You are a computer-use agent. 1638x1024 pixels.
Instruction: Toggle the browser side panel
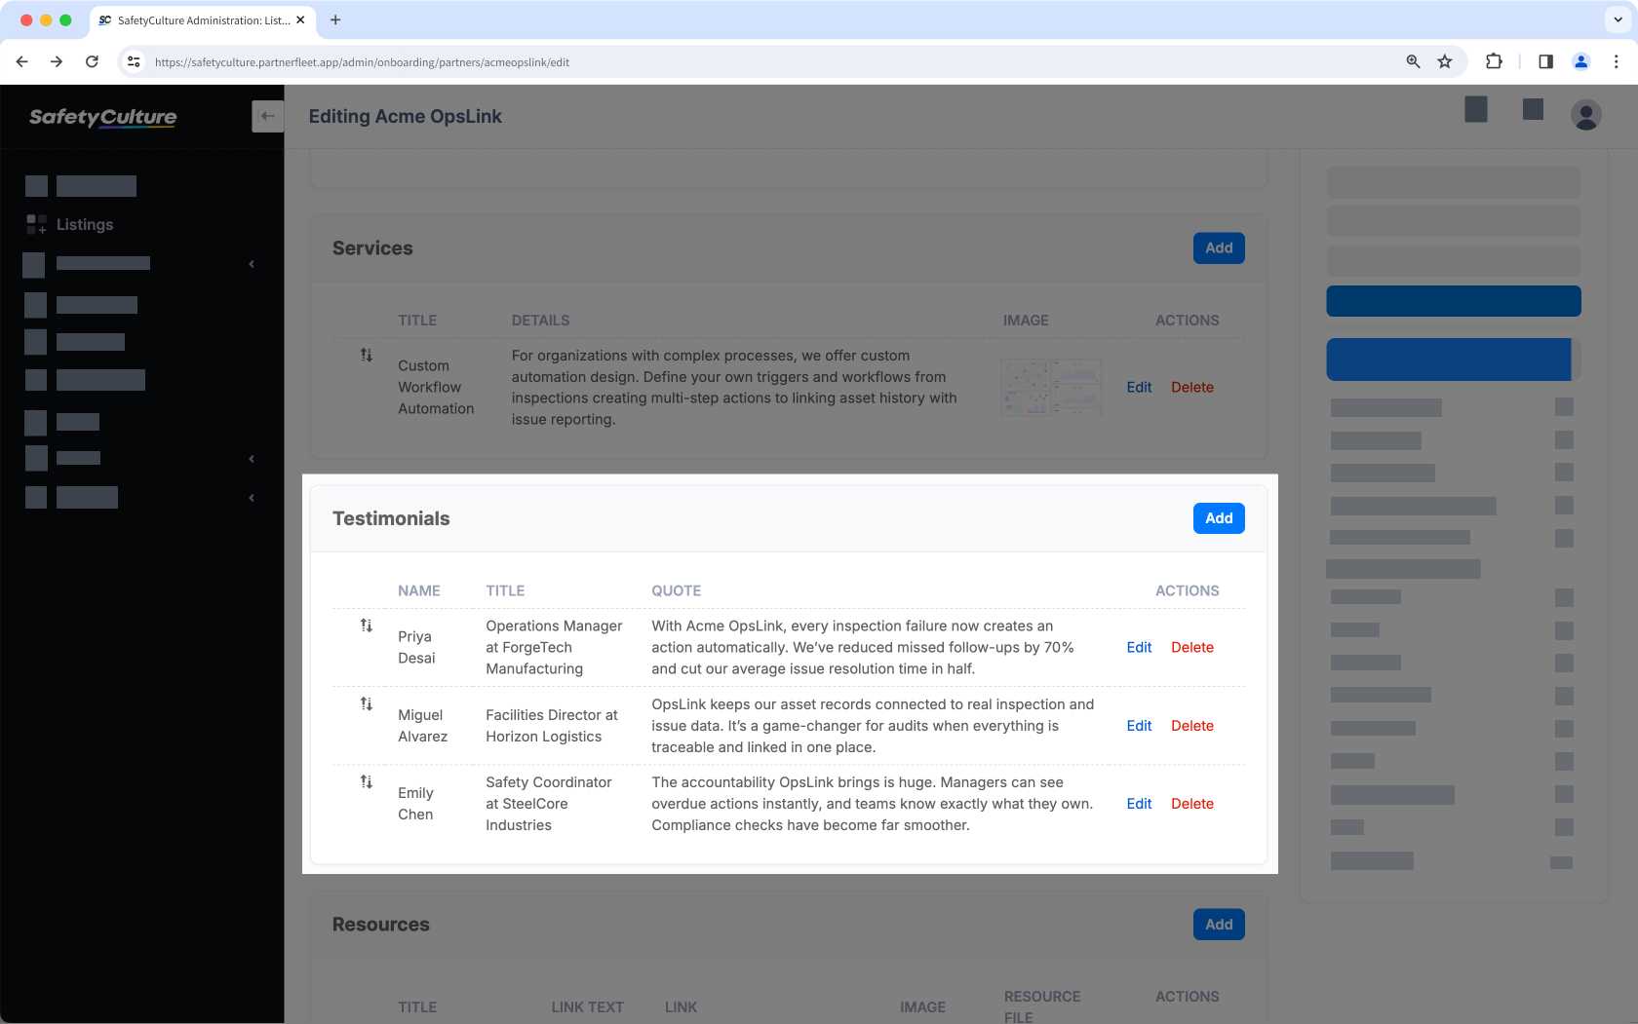point(1545,61)
